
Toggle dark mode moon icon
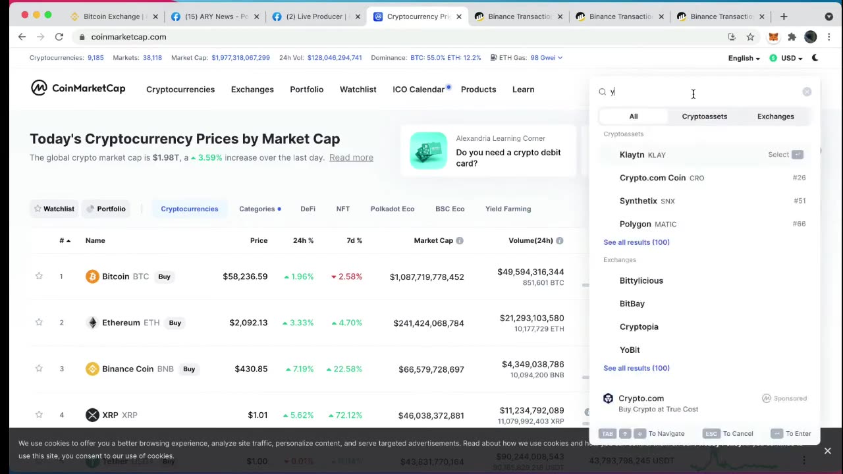coord(815,58)
